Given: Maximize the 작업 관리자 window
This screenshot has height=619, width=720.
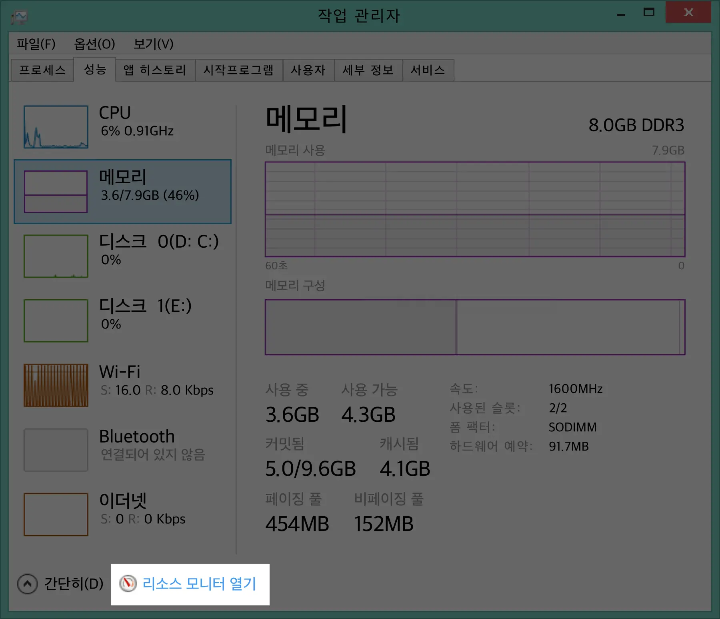Looking at the screenshot, I should pos(649,12).
